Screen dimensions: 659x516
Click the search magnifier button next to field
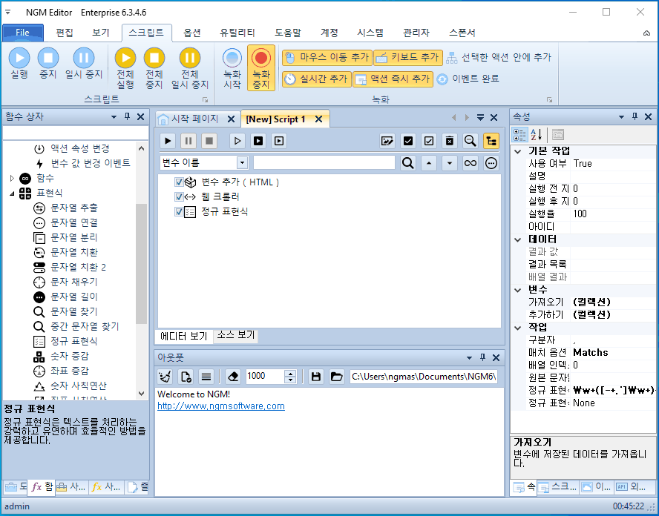click(407, 163)
